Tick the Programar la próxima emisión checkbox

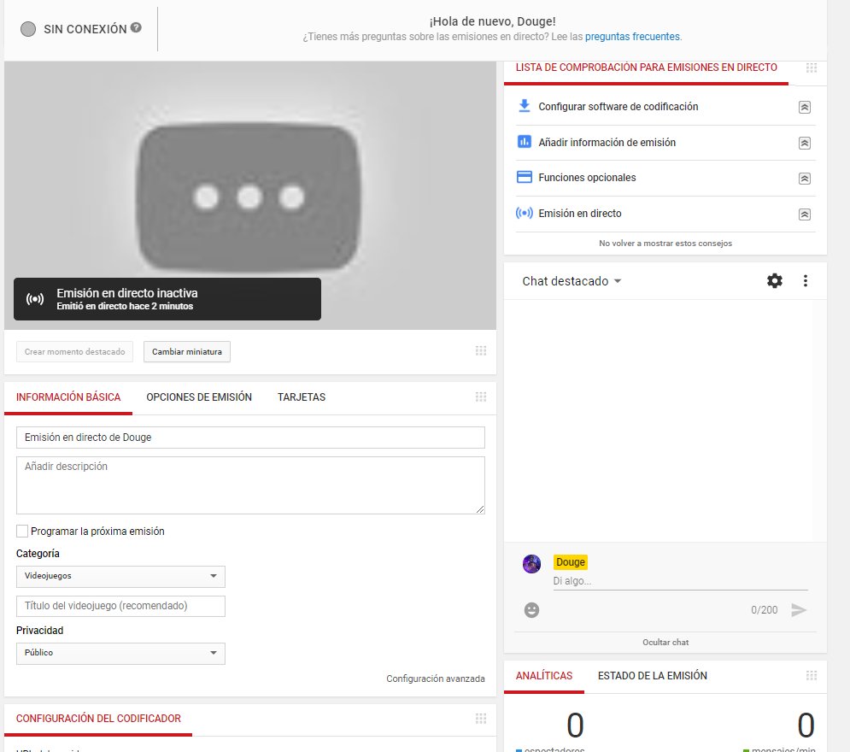(x=22, y=532)
